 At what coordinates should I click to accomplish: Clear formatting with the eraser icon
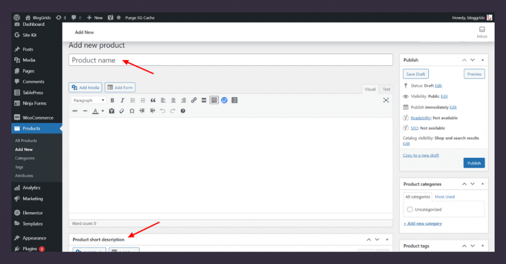pyautogui.click(x=122, y=111)
